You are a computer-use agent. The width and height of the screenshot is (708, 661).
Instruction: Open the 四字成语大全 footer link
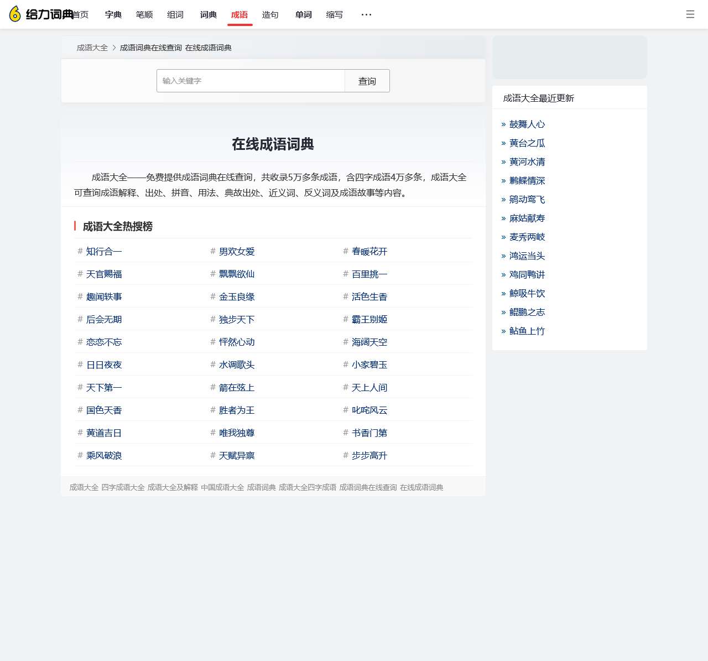click(x=123, y=487)
